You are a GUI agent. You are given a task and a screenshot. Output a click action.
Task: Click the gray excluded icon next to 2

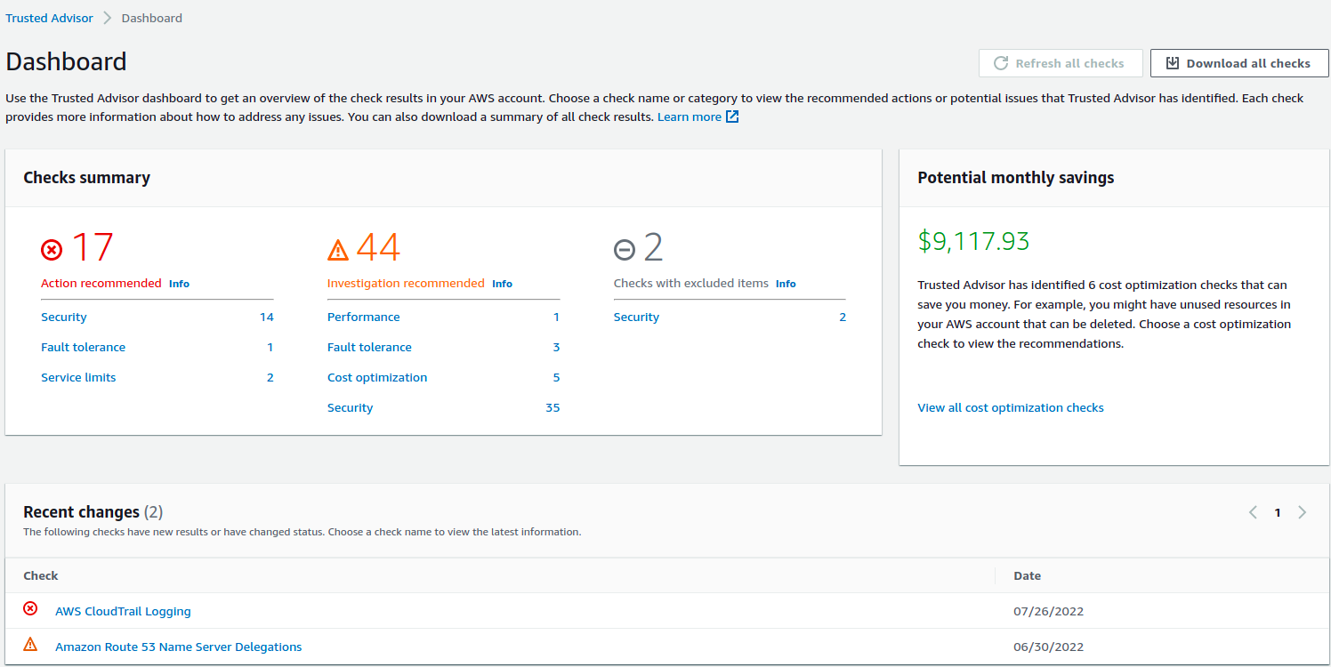(x=625, y=250)
